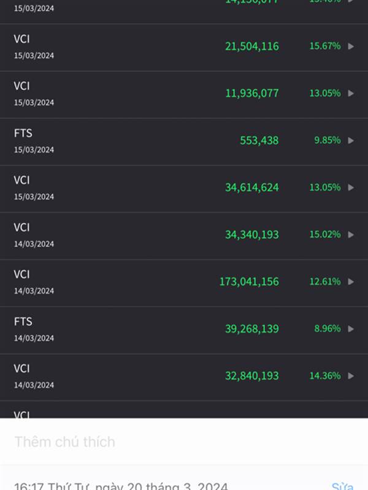Tap the Sửa edit link
This screenshot has height=490, width=368.
[342, 486]
